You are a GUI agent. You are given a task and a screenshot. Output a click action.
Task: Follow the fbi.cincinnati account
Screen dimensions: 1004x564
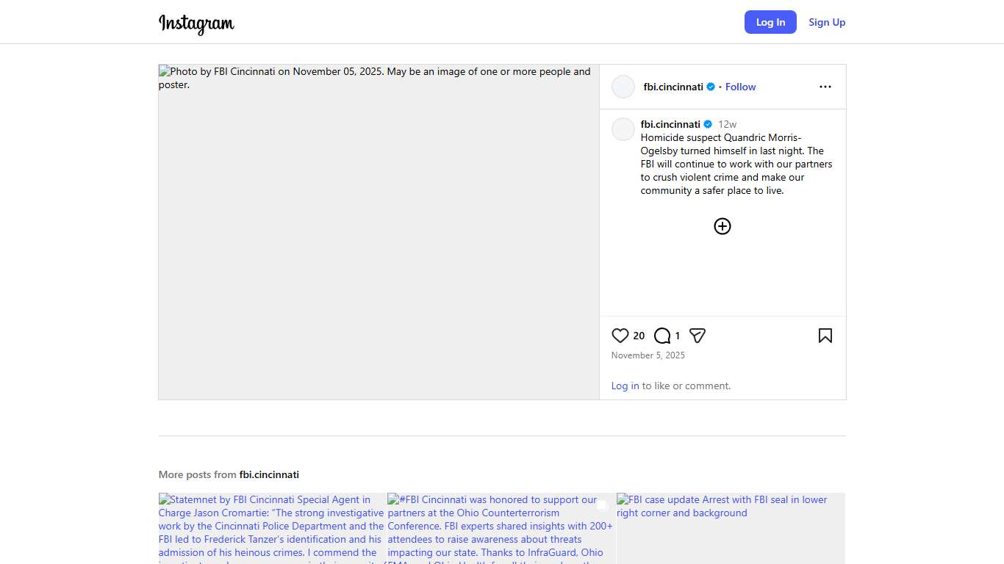(x=740, y=87)
